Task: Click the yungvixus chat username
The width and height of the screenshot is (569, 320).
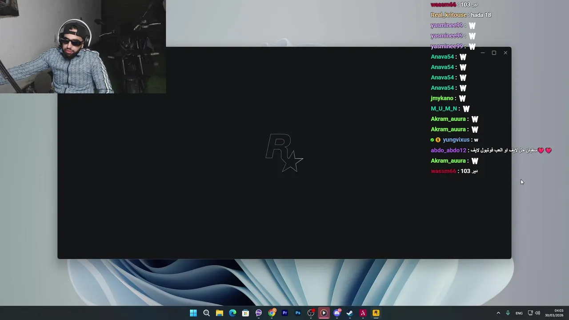Action: tap(456, 140)
